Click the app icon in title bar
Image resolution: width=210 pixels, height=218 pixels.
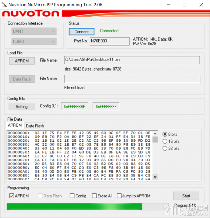pyautogui.click(x=4, y=5)
